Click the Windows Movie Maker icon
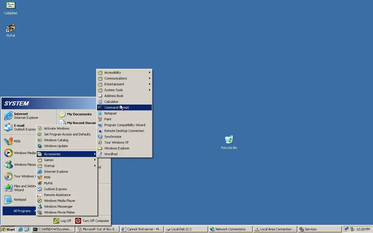Image resolution: width=373 pixels, height=233 pixels. point(40,212)
